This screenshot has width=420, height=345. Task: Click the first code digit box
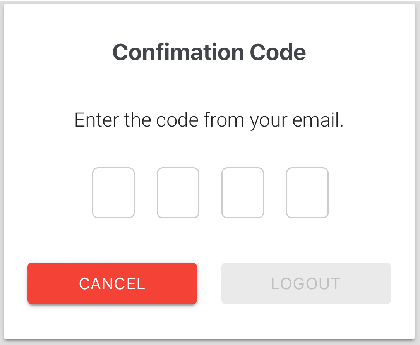(113, 193)
